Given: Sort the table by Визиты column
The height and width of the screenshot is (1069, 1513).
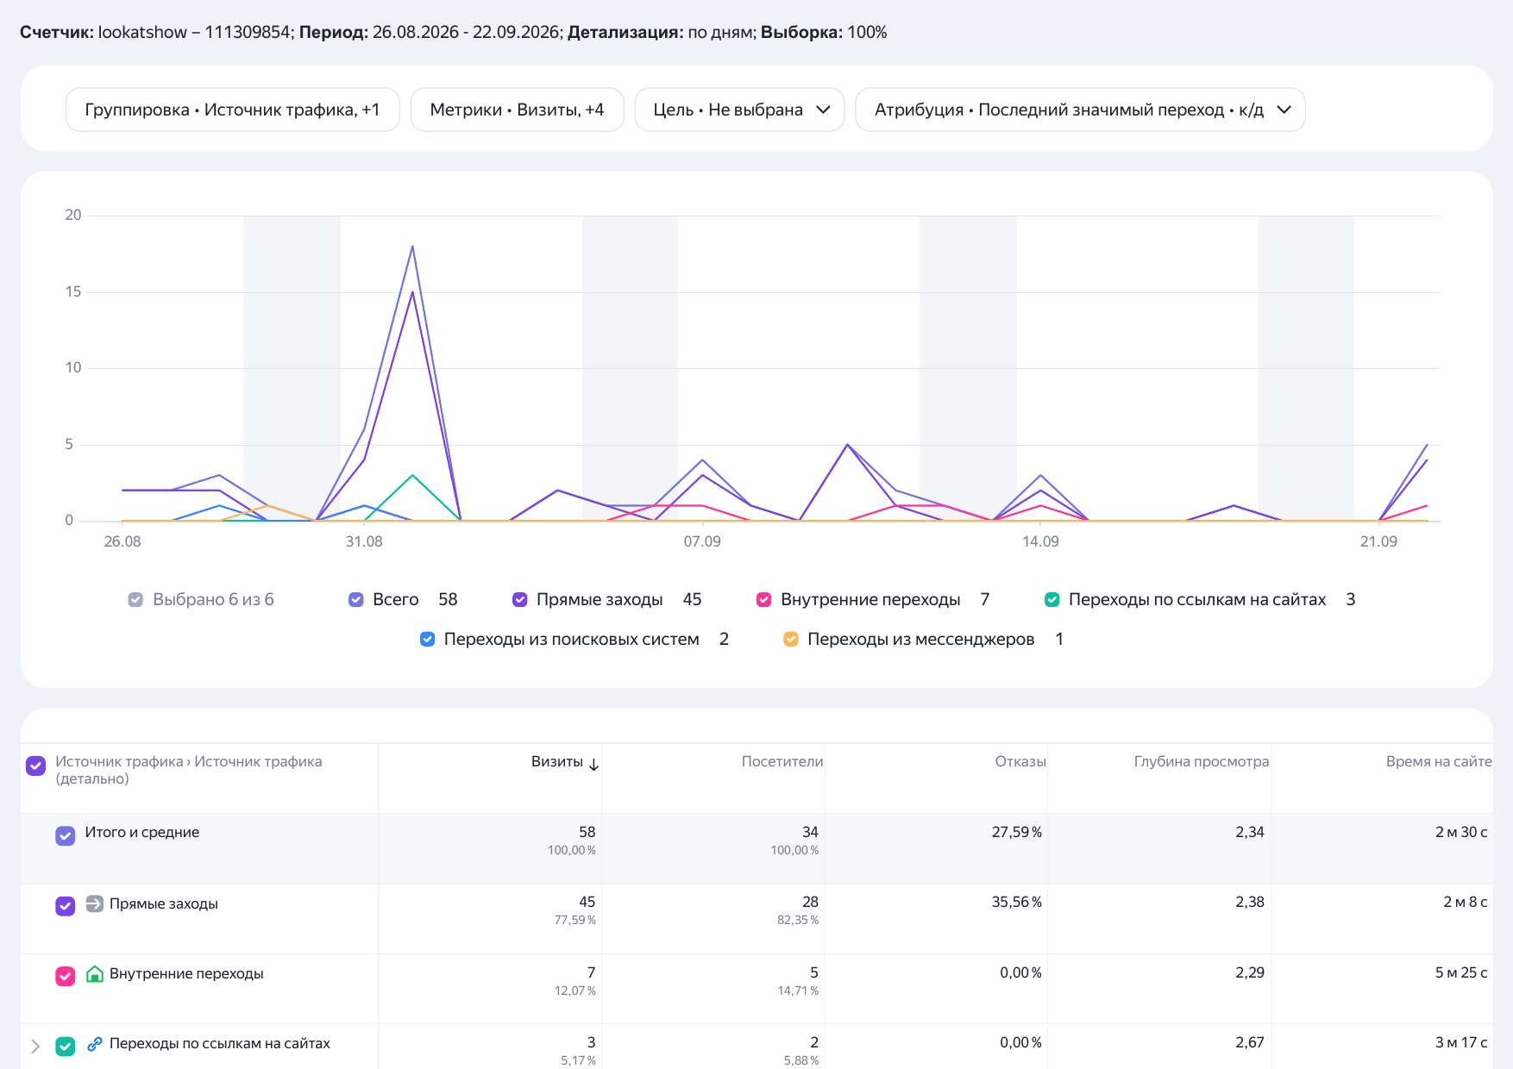Looking at the screenshot, I should pos(557,761).
